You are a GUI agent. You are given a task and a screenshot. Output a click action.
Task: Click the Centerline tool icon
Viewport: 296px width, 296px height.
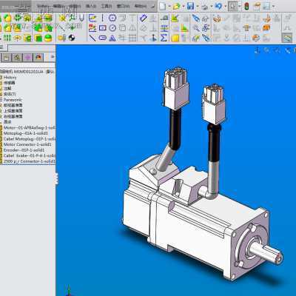pos(103,18)
